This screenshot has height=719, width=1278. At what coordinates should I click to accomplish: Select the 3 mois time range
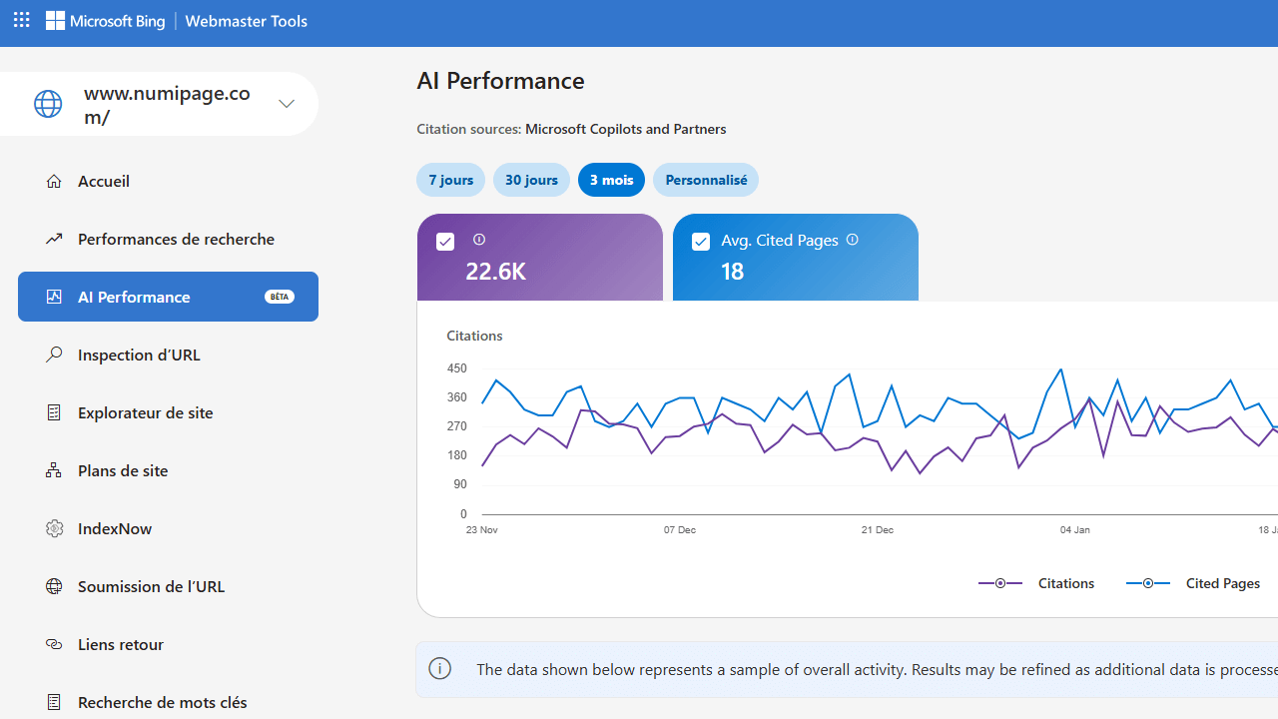tap(611, 180)
